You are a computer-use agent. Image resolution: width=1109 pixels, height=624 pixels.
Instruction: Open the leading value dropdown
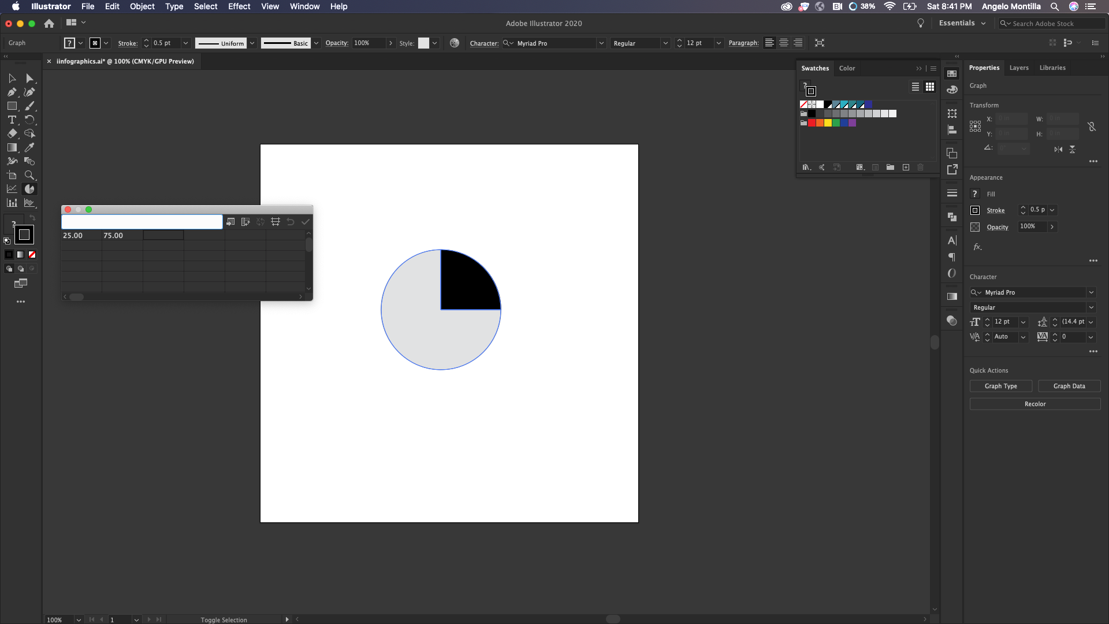(1091, 322)
